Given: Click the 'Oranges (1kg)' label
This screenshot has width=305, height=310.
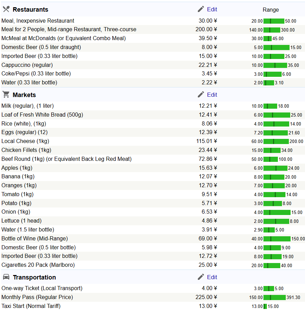Looking at the screenshot, I should (x=19, y=186).
